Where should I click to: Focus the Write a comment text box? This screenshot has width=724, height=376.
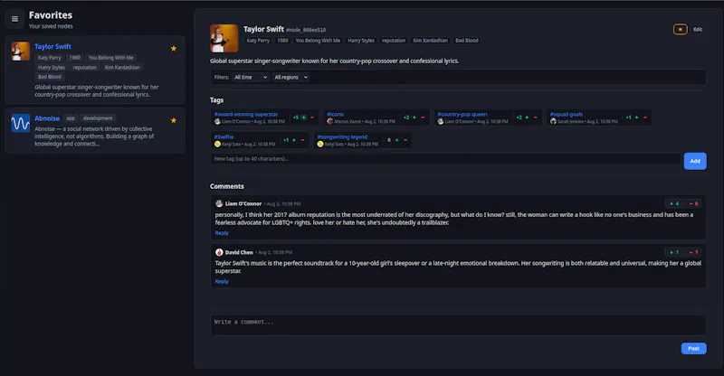458,325
